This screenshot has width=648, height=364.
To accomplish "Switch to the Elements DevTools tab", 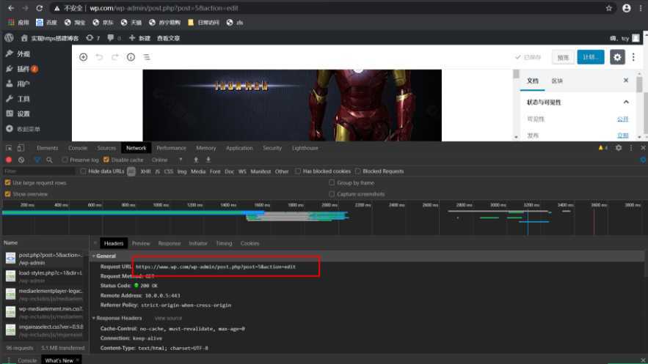I will tap(48, 148).
